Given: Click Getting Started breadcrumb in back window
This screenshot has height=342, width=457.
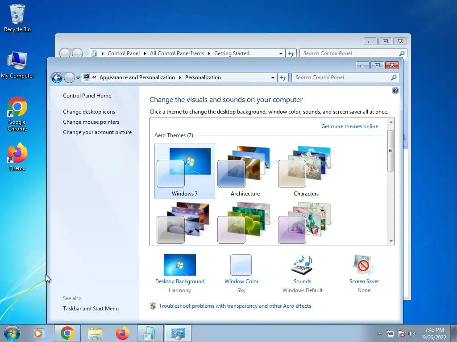Looking at the screenshot, I should pyautogui.click(x=232, y=53).
